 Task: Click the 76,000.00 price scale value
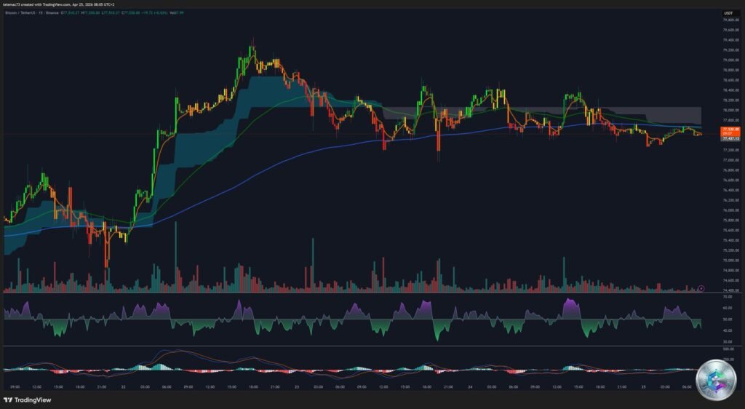(730, 210)
